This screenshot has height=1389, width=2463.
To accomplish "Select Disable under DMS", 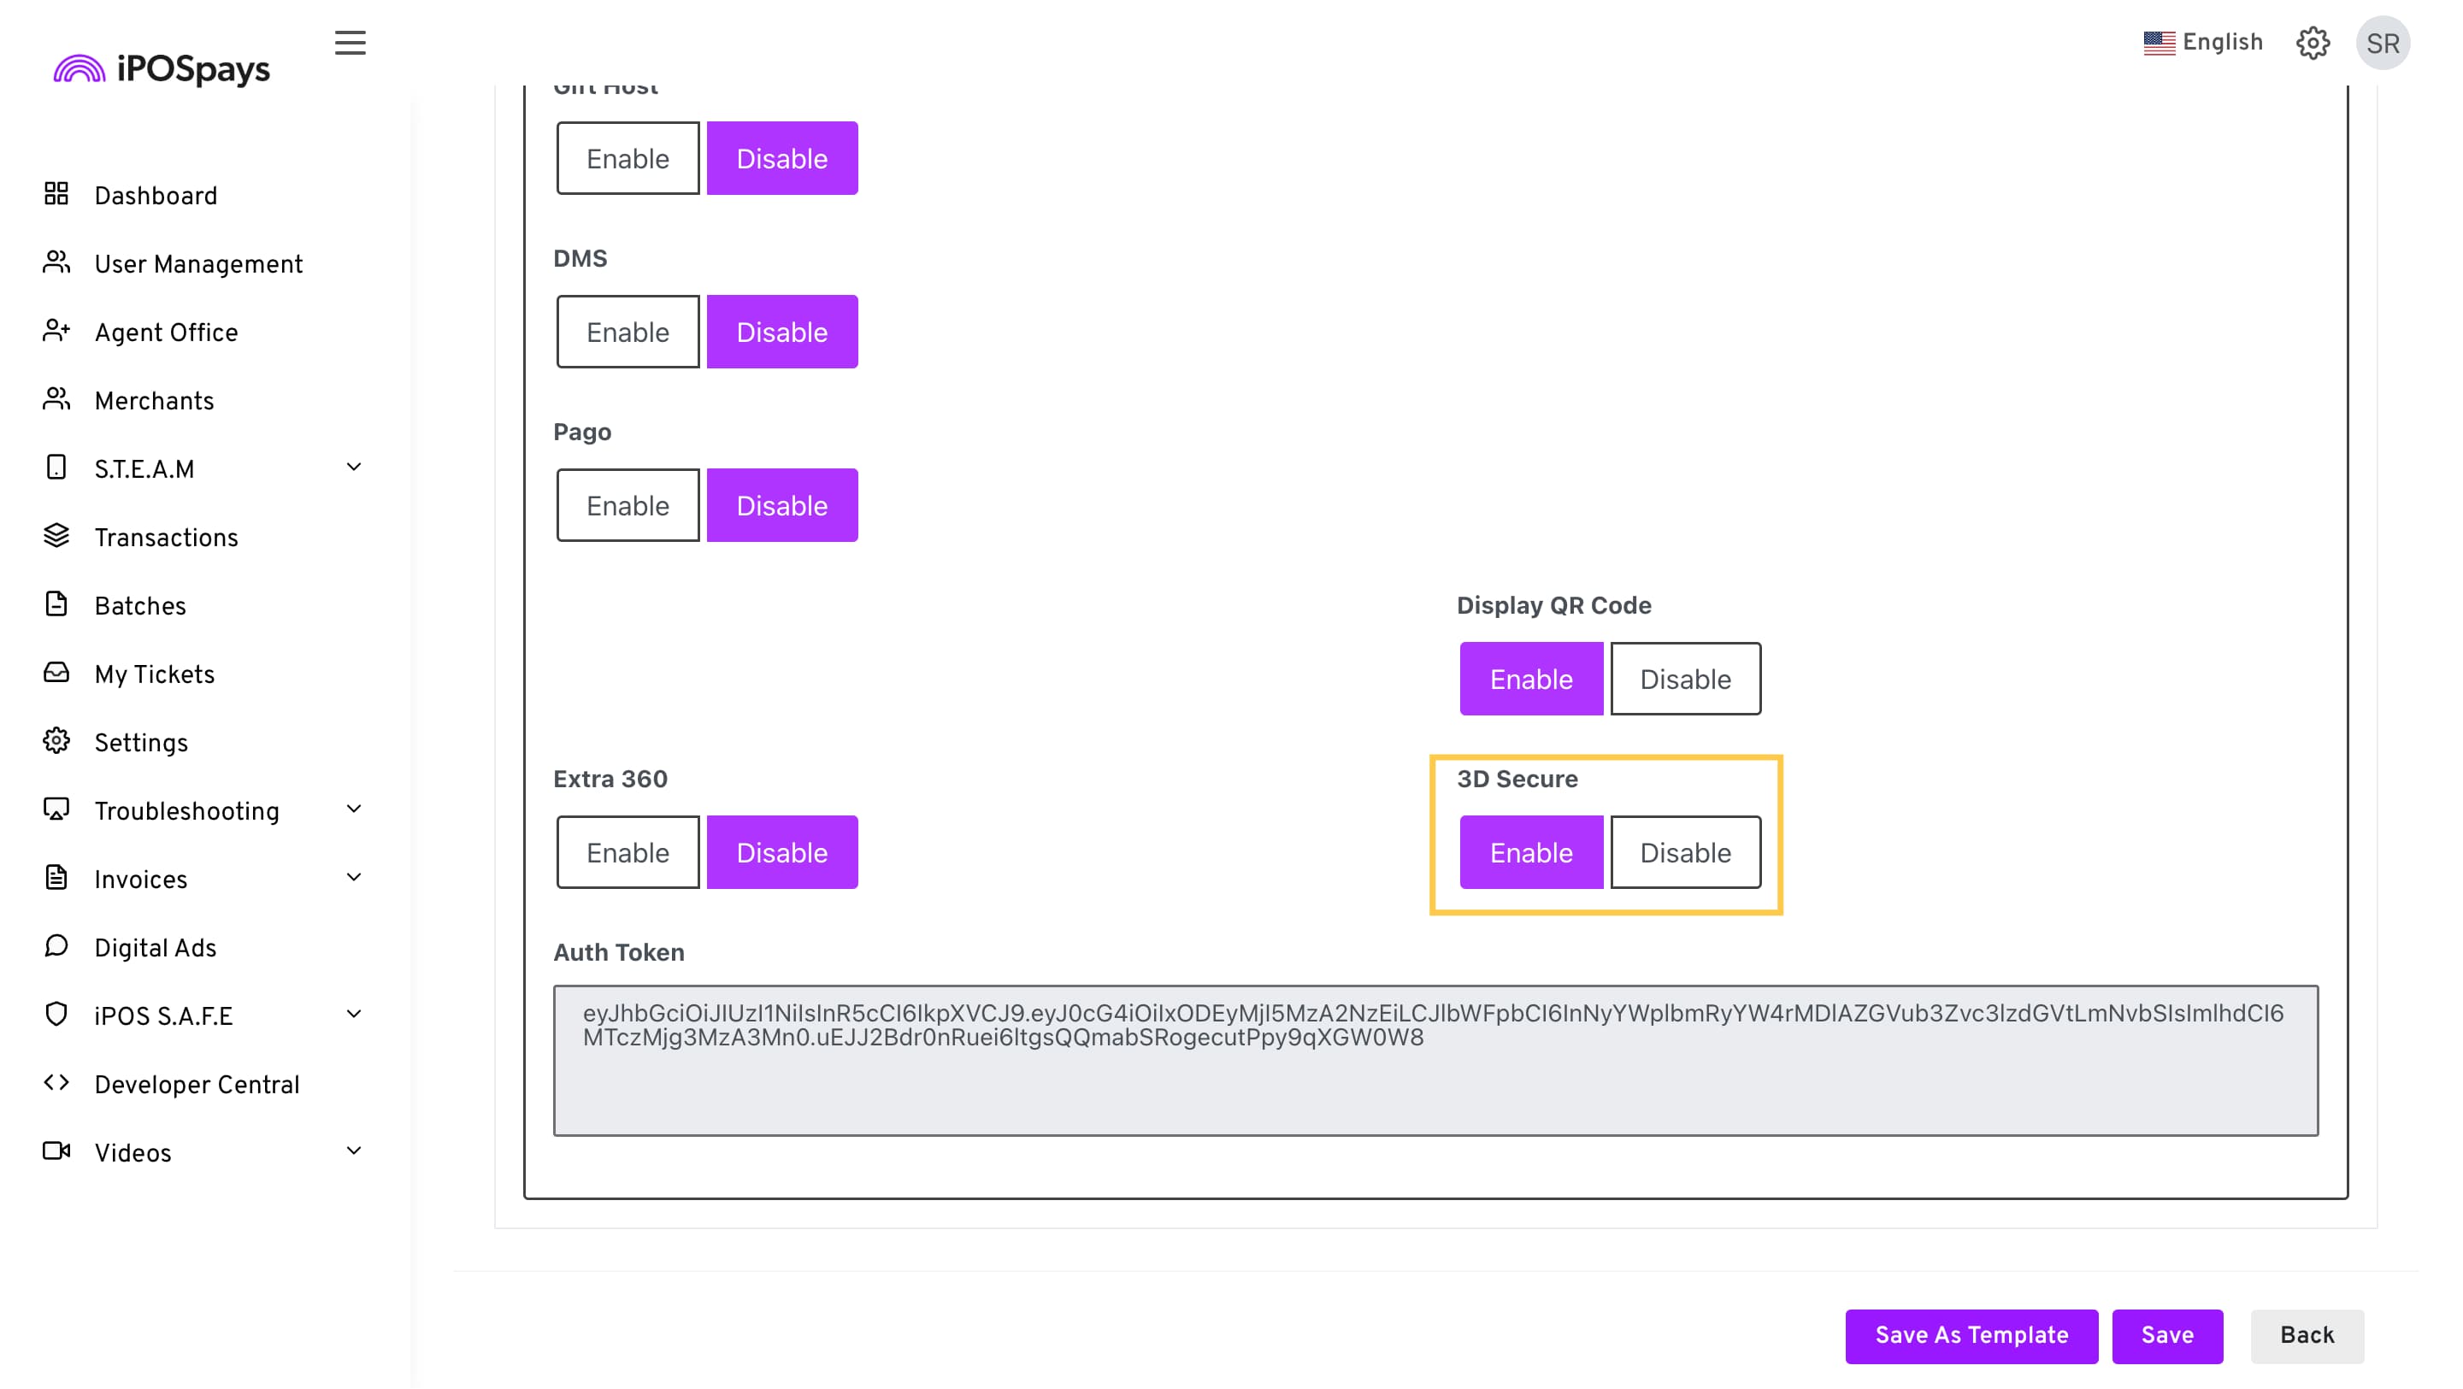I will pyautogui.click(x=781, y=332).
